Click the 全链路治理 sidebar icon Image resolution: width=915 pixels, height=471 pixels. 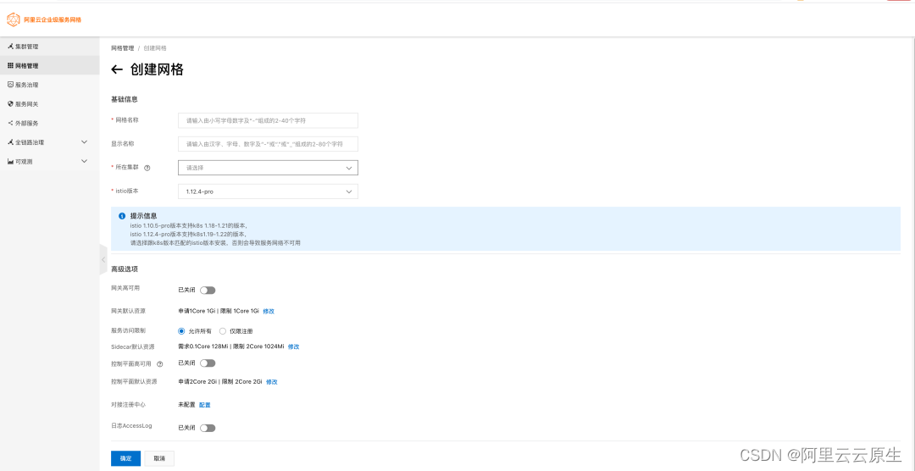click(10, 141)
